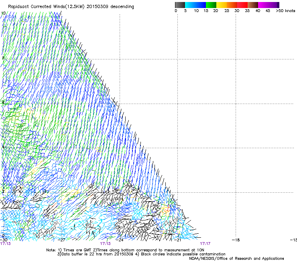
Task: Click the '>50 knots' legend label
Action: point(285,11)
